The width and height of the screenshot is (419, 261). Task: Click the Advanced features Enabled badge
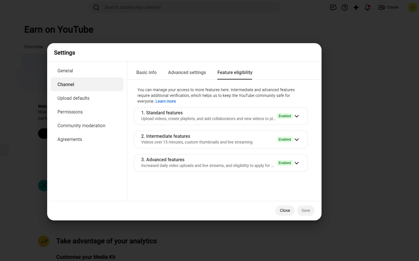(x=285, y=163)
